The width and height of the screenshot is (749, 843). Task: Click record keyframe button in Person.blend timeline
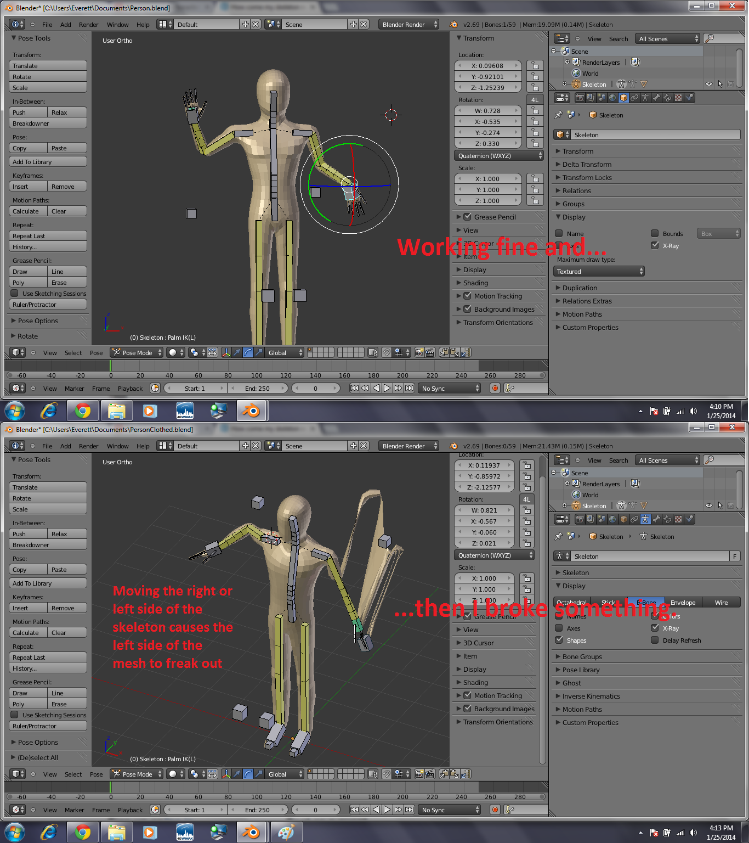click(x=495, y=388)
